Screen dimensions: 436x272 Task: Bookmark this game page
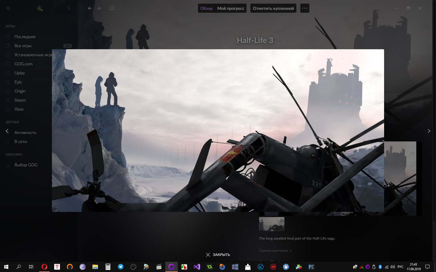click(112, 8)
